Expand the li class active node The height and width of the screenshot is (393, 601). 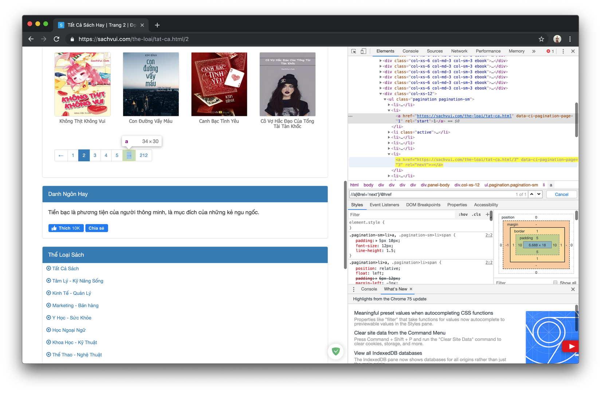[389, 132]
